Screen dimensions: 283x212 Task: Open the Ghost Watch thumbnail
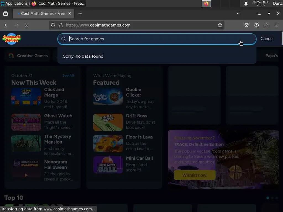click(x=26, y=122)
